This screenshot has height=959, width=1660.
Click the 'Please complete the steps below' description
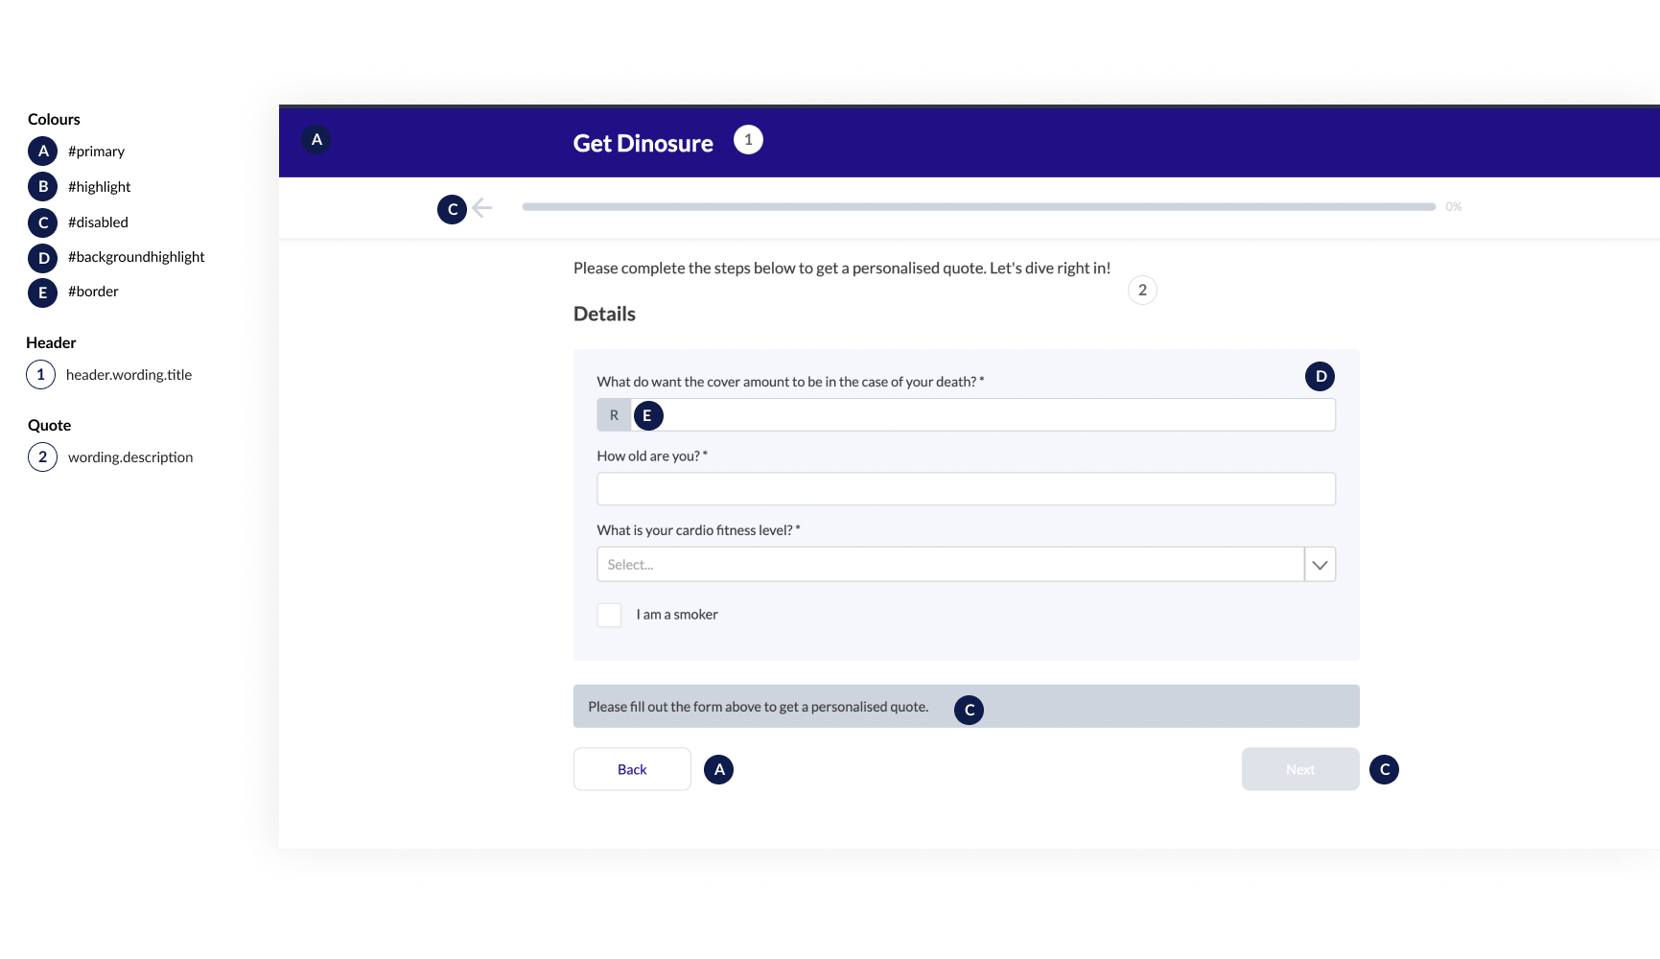point(842,269)
